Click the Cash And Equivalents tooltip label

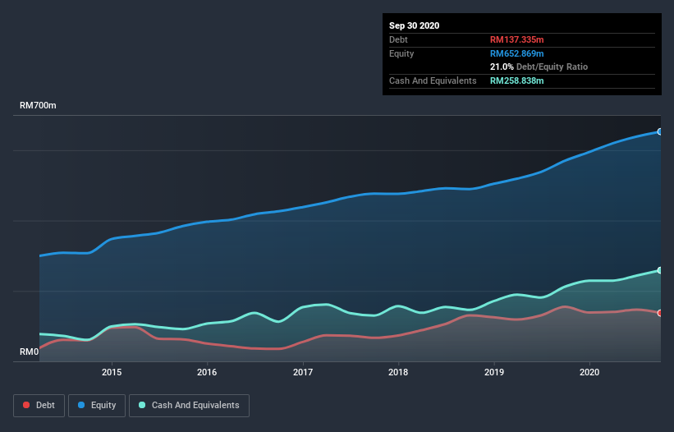click(x=433, y=80)
